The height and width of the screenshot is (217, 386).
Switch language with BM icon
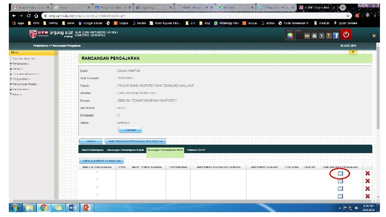coord(307,36)
